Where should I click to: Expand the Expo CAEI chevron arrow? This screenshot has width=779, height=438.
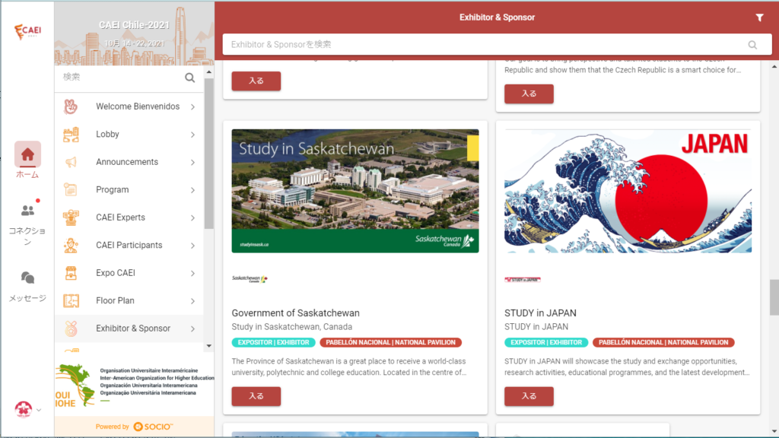[192, 273]
